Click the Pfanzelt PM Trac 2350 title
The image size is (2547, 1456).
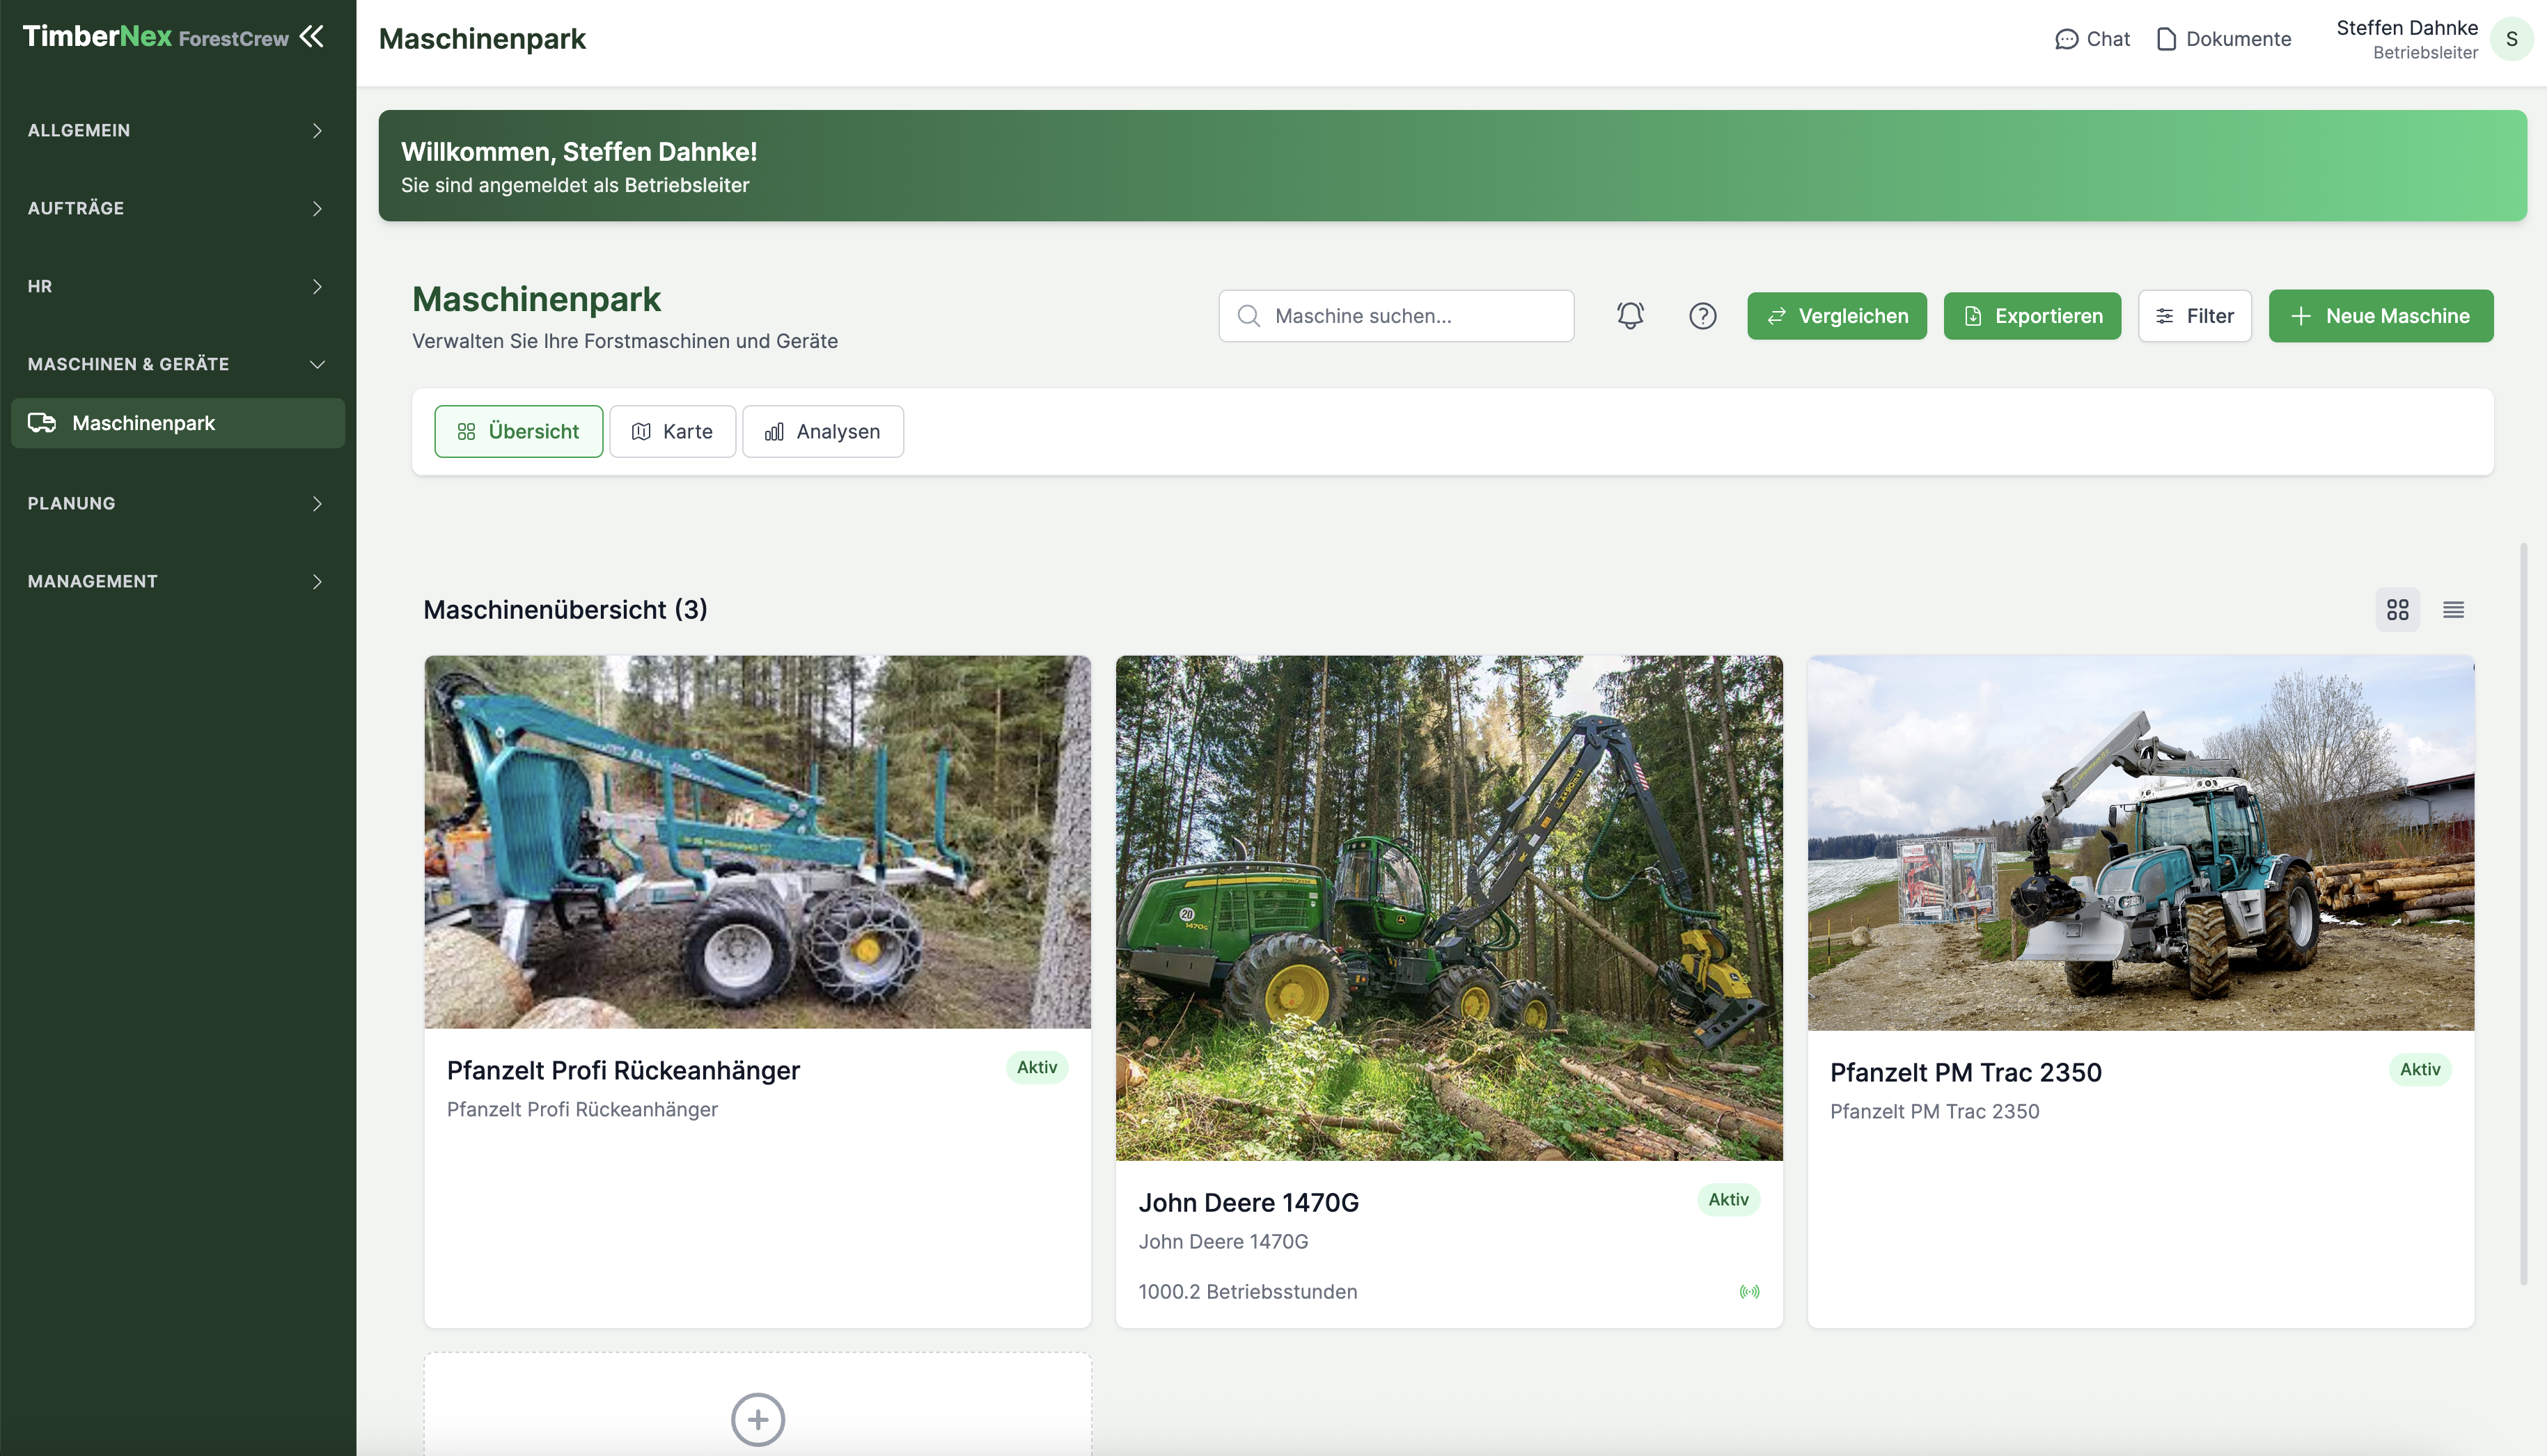[x=1966, y=1072]
